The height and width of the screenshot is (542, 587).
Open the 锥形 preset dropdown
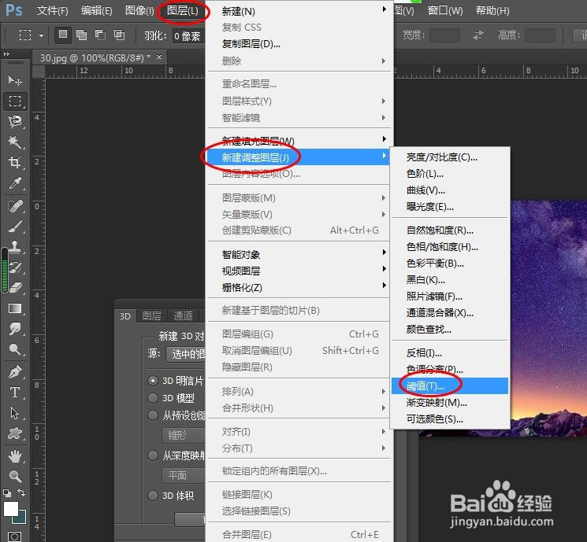point(184,435)
